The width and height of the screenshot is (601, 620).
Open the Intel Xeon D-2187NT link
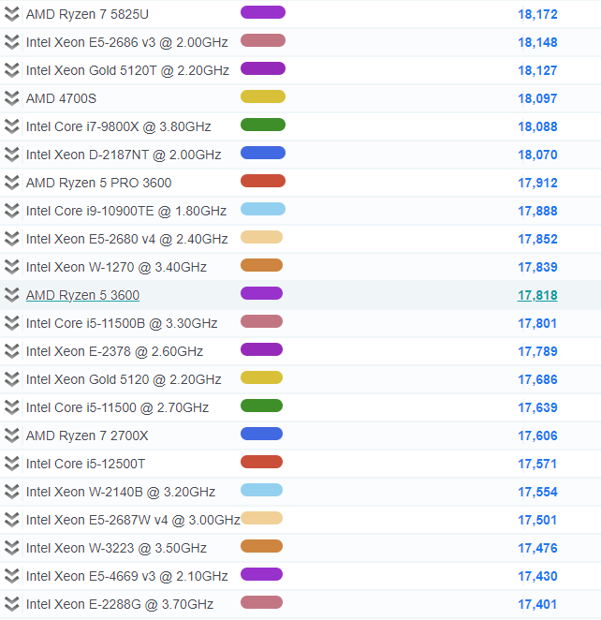click(124, 155)
